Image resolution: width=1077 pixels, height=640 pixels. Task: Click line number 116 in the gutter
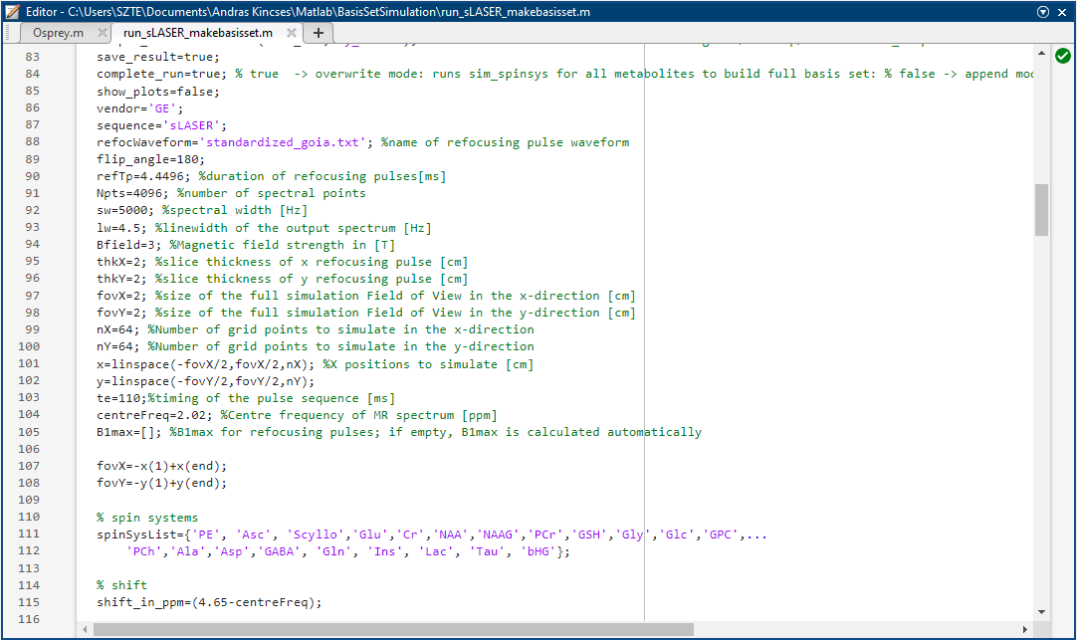29,619
